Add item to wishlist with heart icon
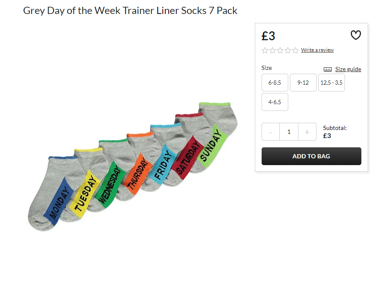 coord(355,35)
